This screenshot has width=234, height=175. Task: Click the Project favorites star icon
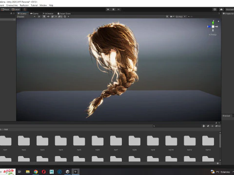(x=212, y=126)
